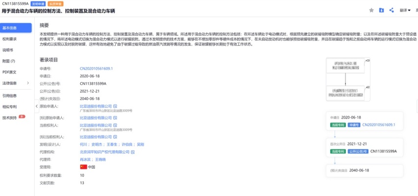
Task: Star this patent as favorite
Action: 371,10
